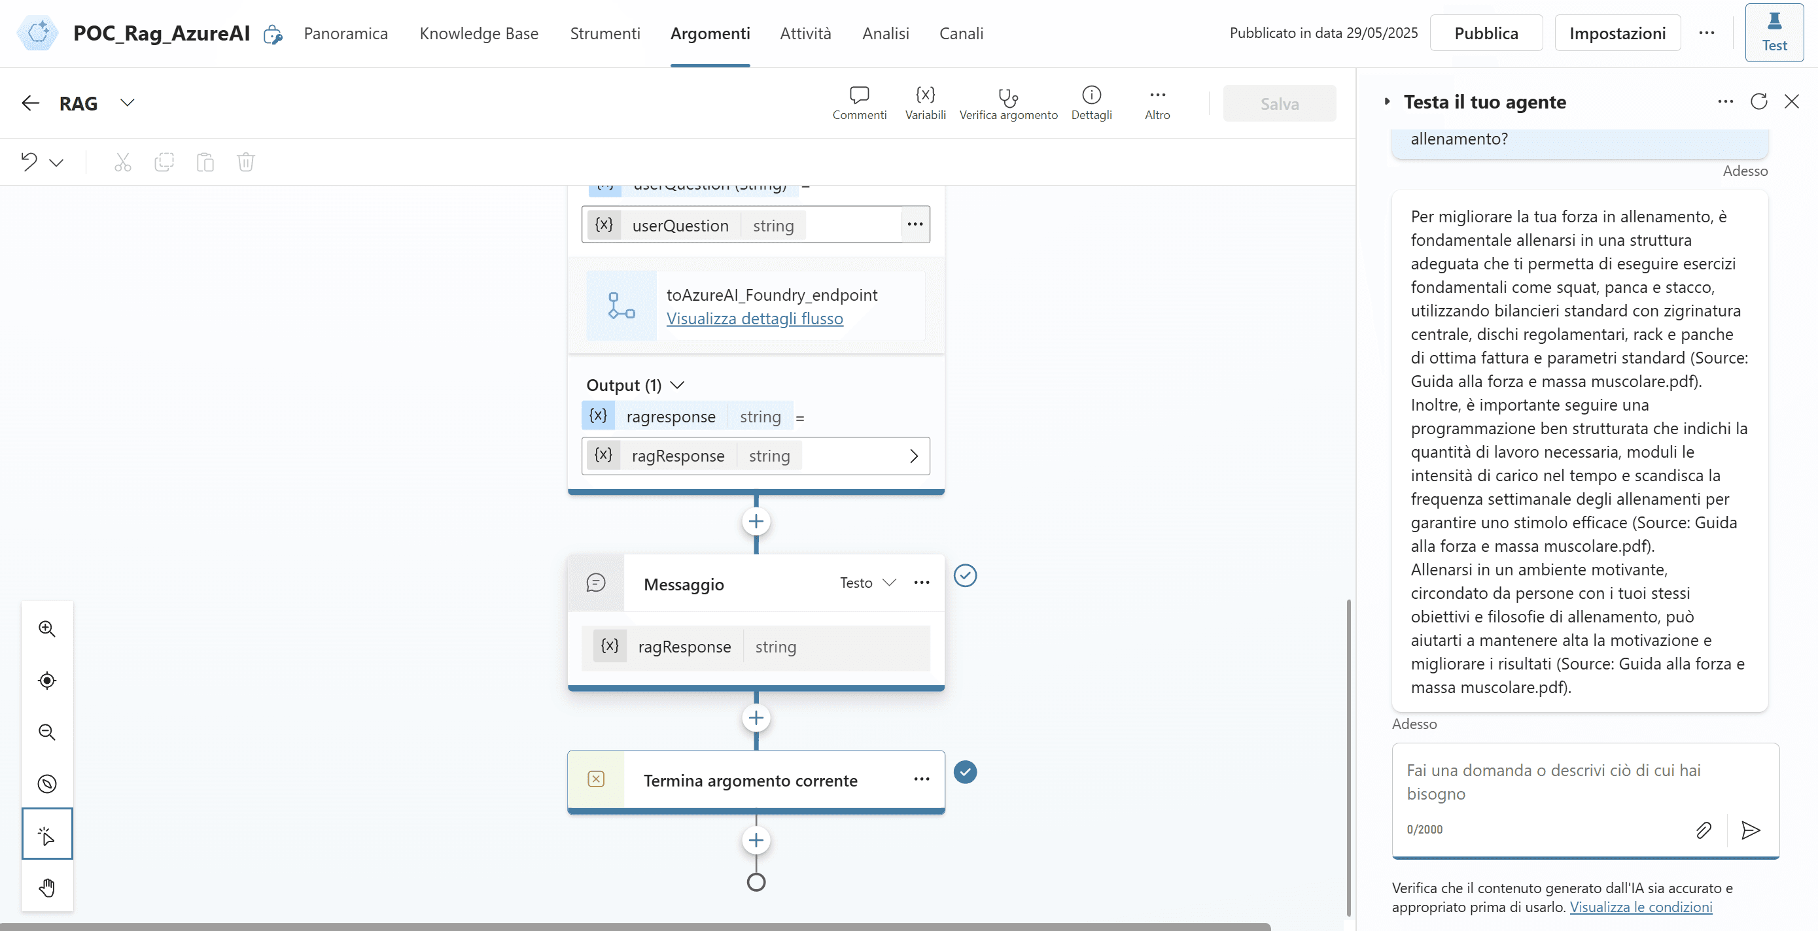Run Verifica argomento checker
Viewport: 1818px width, 931px height.
(x=1009, y=103)
